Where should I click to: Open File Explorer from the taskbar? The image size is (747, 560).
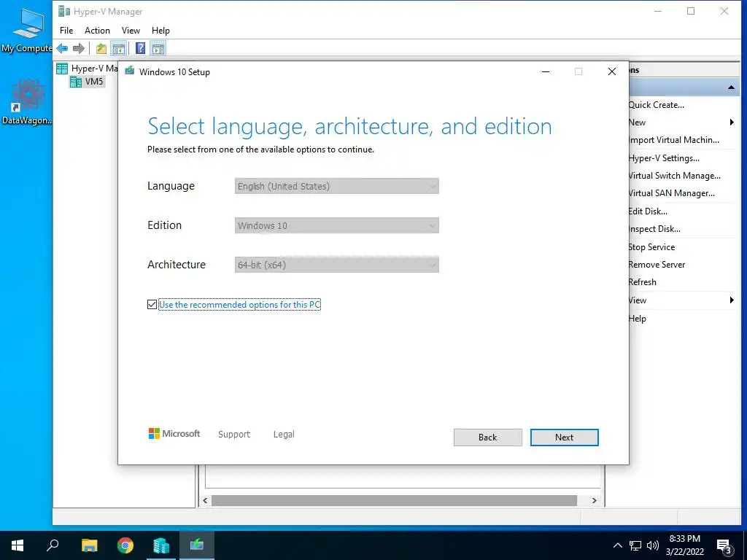coord(89,545)
